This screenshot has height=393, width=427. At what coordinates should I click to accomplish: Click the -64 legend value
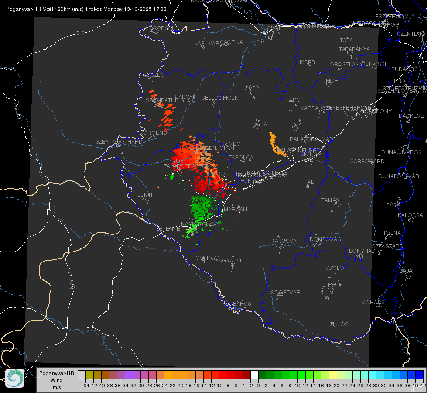(x=85, y=386)
